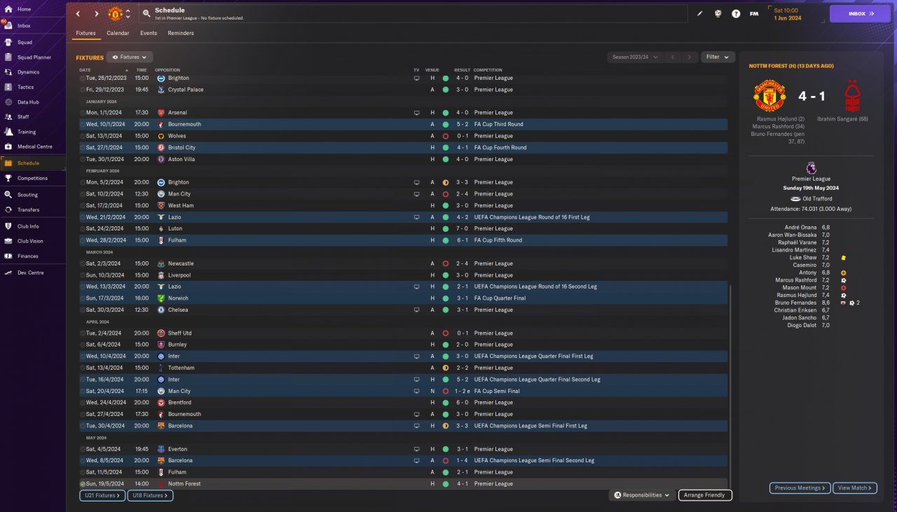Switch to the Events tab
Screen dimensions: 897x512
(x=149, y=33)
